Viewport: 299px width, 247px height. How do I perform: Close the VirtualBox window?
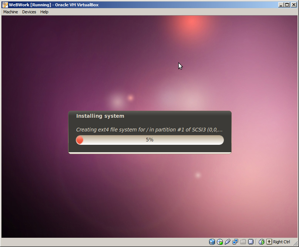pyautogui.click(x=294, y=5)
